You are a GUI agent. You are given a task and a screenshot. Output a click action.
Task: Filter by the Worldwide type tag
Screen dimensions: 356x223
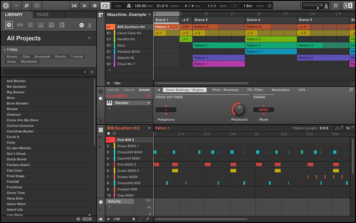(29, 61)
